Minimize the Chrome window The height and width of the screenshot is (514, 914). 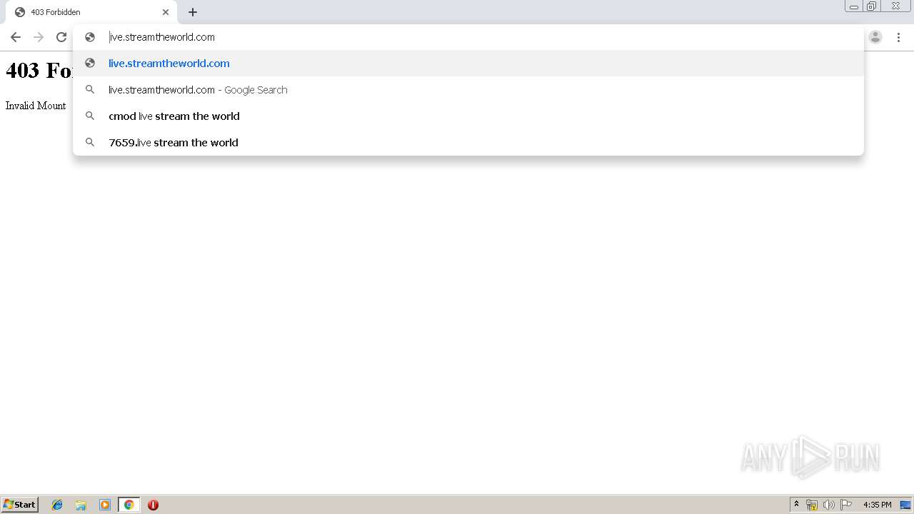click(x=854, y=6)
